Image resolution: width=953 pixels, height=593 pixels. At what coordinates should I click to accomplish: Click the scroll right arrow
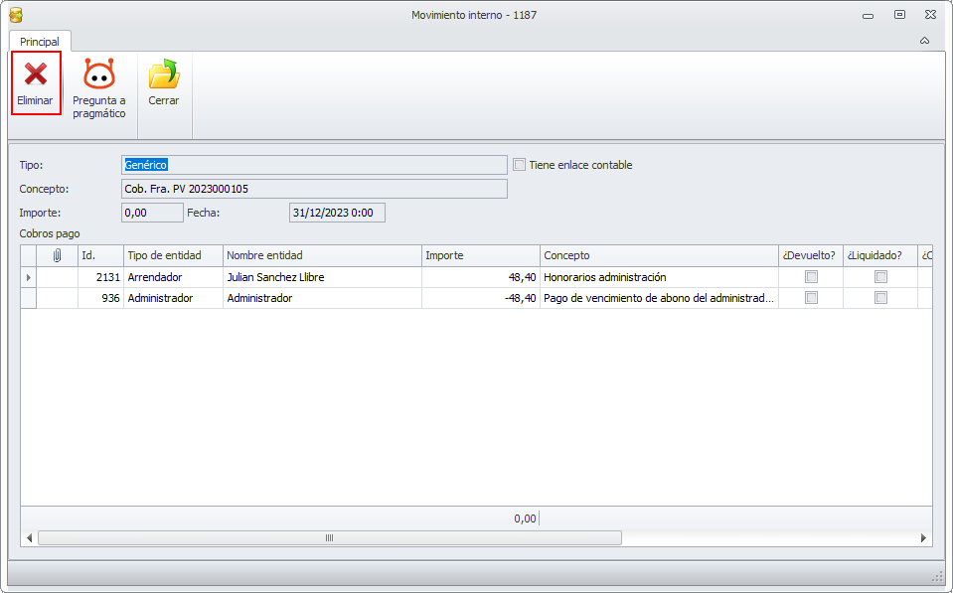[x=923, y=537]
